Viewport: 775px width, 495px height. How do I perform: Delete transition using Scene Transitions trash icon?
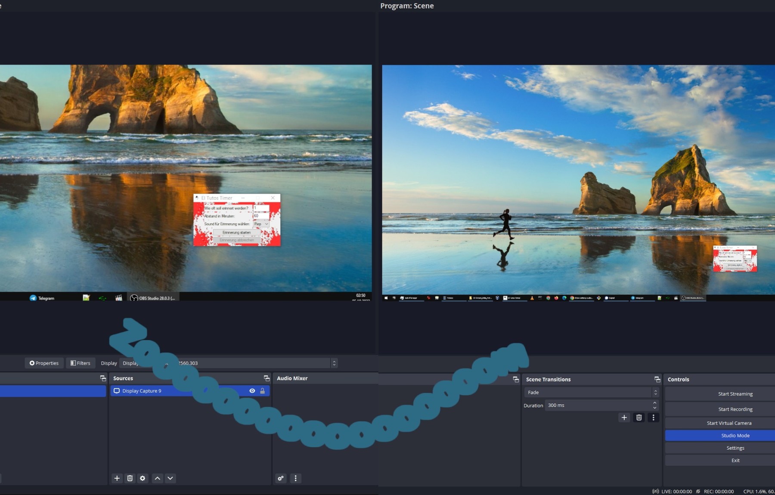[x=639, y=418]
